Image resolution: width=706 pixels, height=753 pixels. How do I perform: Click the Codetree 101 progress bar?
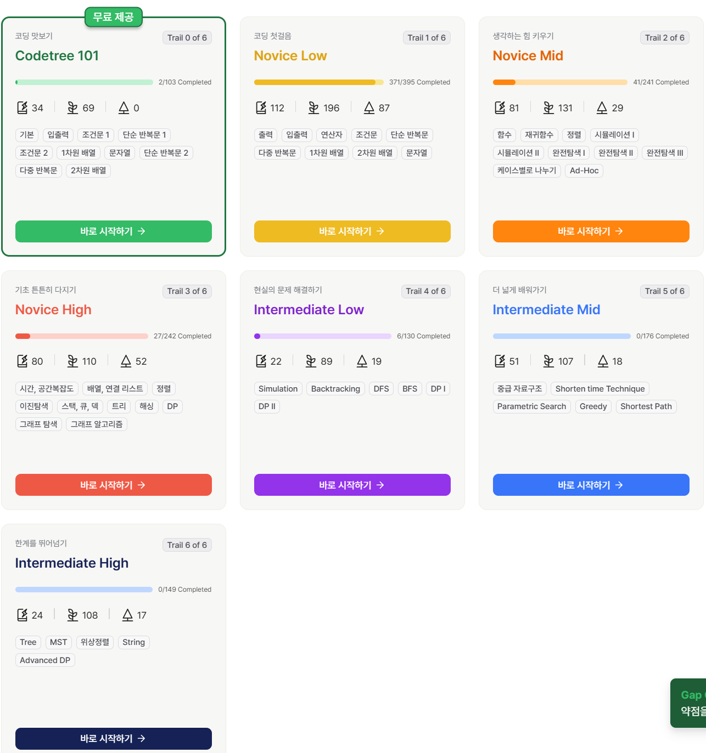point(84,82)
